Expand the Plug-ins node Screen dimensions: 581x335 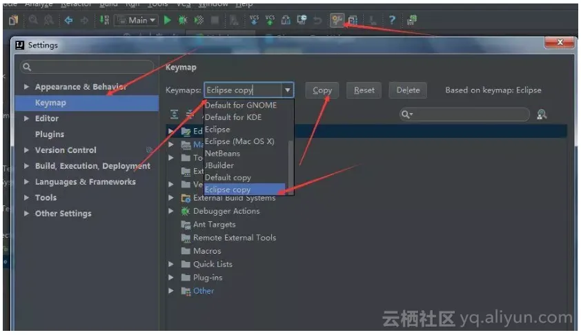click(x=171, y=278)
